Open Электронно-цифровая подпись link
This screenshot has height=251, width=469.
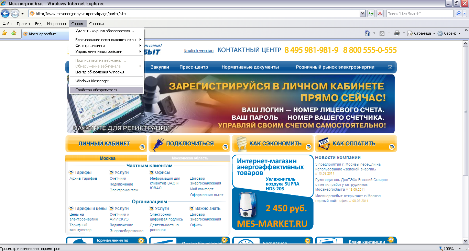(167, 217)
